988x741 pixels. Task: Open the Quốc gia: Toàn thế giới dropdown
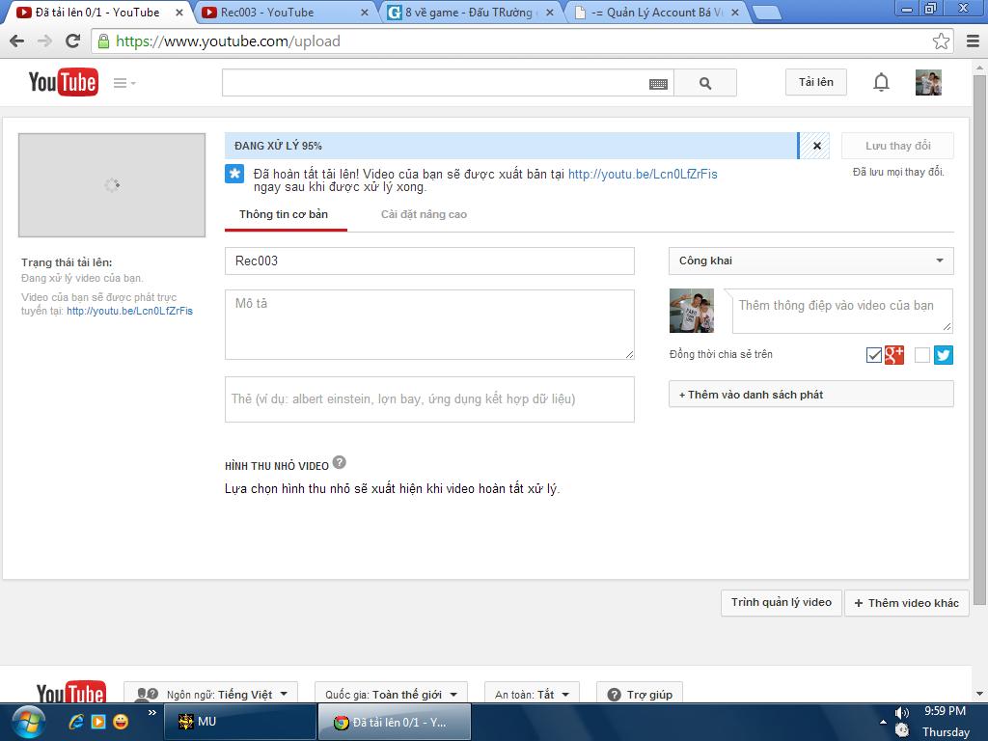pyautogui.click(x=391, y=695)
